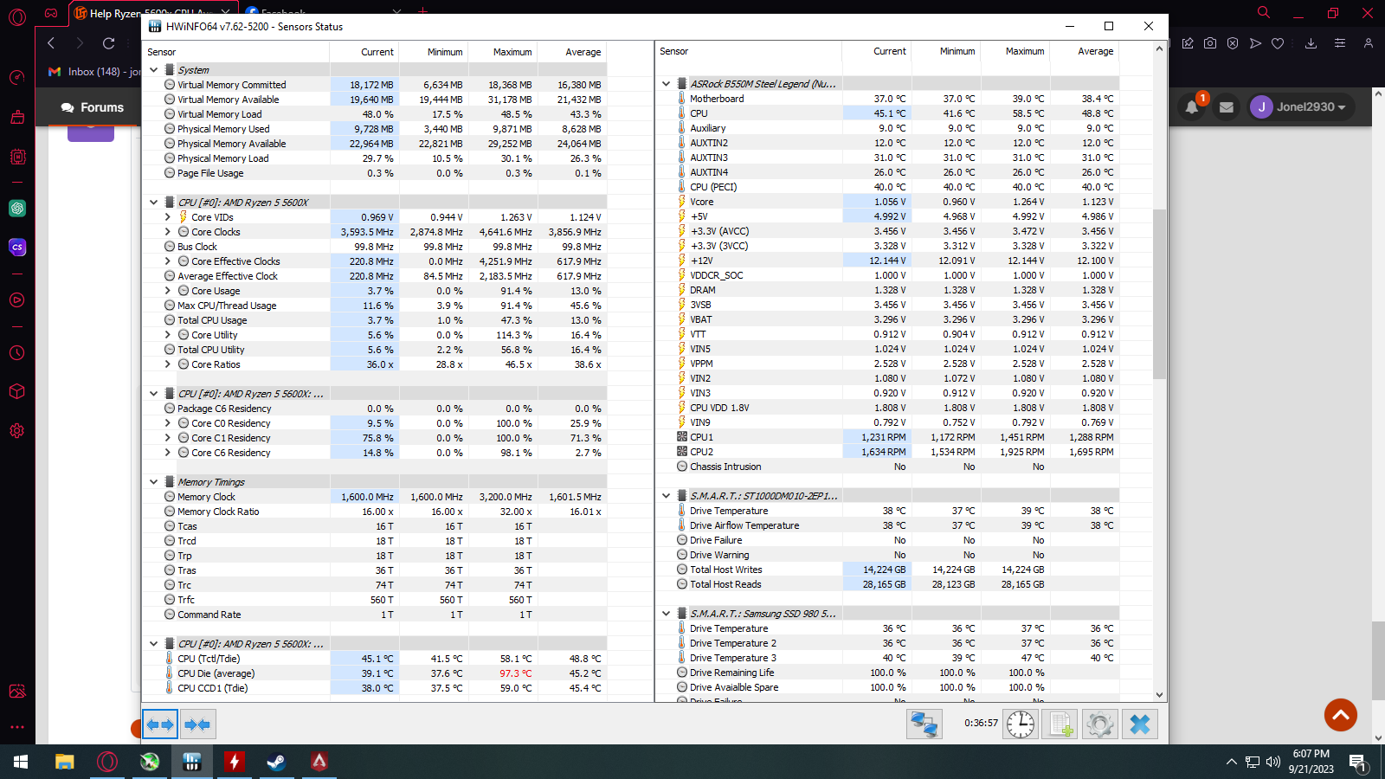
Task: Reset the HWiNFO elapsed time clock
Action: click(1021, 724)
